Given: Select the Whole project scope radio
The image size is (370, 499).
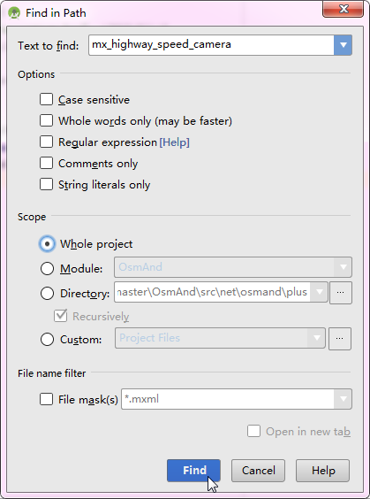Looking at the screenshot, I should 48,244.
